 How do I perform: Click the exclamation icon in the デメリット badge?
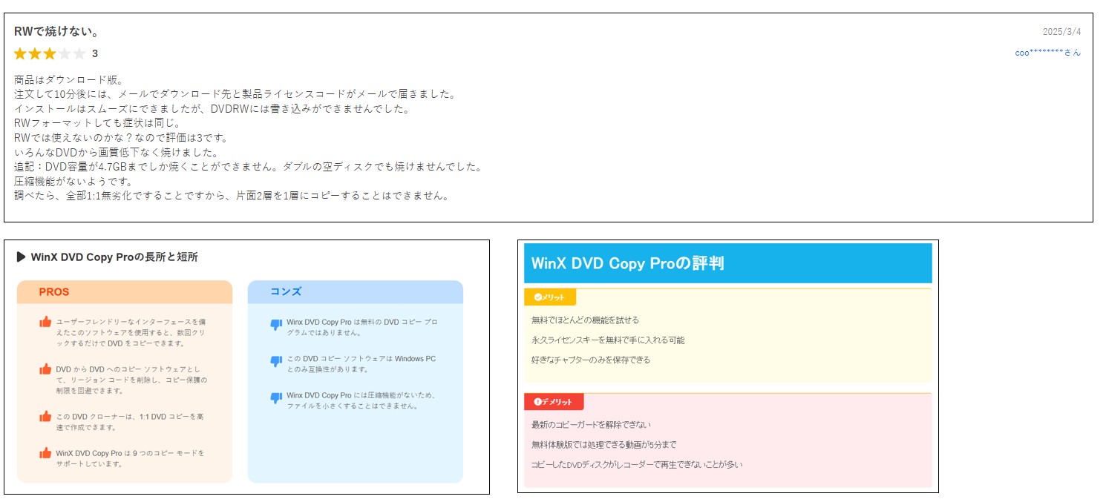(537, 401)
